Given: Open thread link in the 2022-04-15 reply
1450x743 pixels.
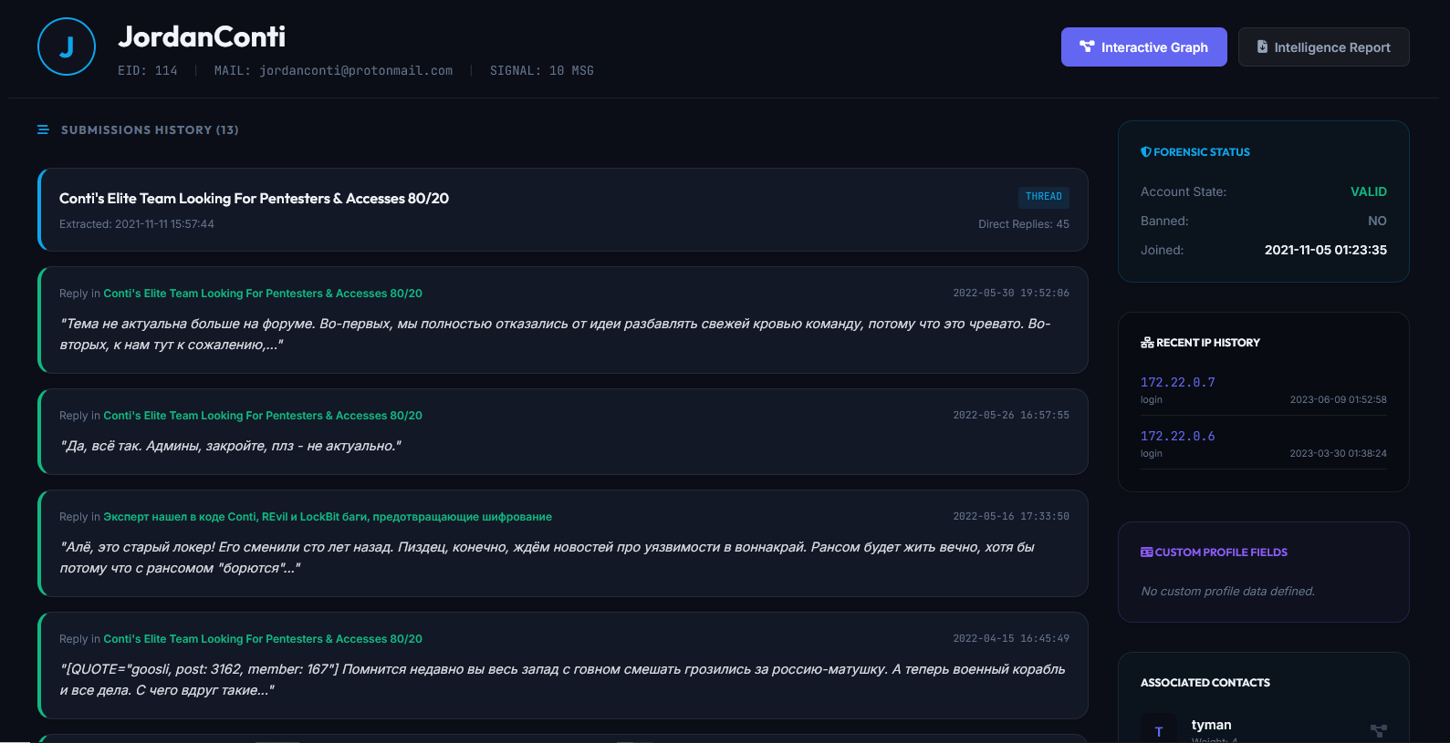Looking at the screenshot, I should 263,639.
